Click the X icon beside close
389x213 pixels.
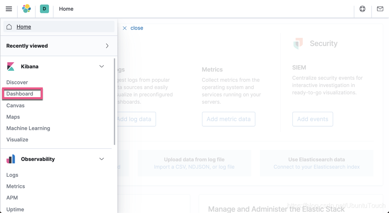(125, 28)
